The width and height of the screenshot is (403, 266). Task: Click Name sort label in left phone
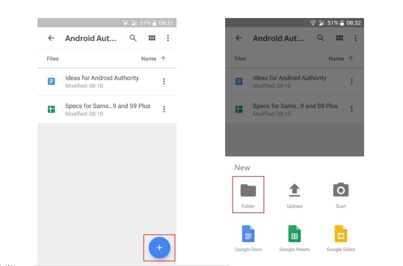(149, 59)
